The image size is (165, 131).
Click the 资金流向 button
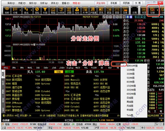(x=101, y=3)
